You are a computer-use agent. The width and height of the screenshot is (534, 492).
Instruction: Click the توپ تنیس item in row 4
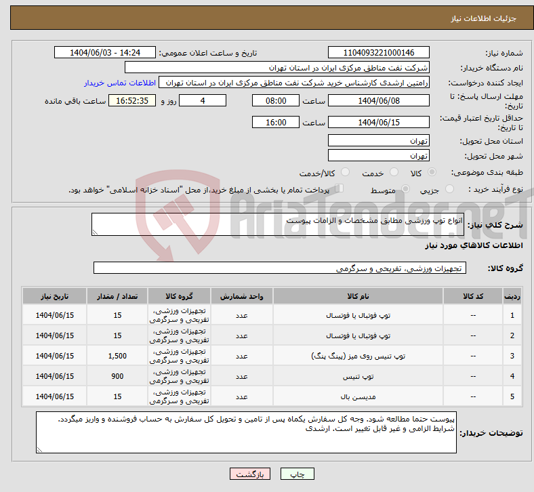click(x=358, y=377)
